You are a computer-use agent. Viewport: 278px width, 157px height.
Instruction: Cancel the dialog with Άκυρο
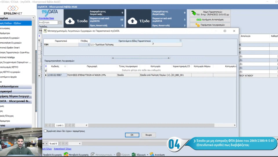[x=149, y=135]
